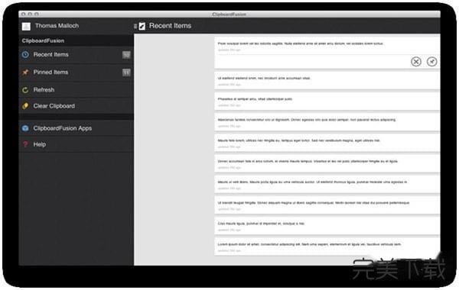Click the Pinned Items pushpin icon

pyautogui.click(x=25, y=72)
